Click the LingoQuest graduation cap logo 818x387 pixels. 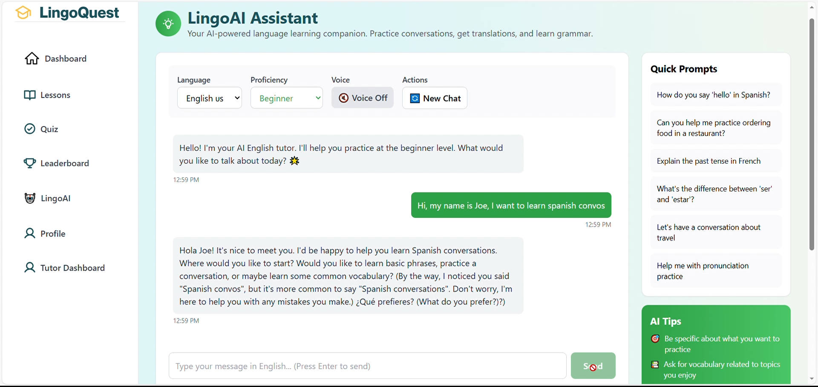tap(23, 12)
